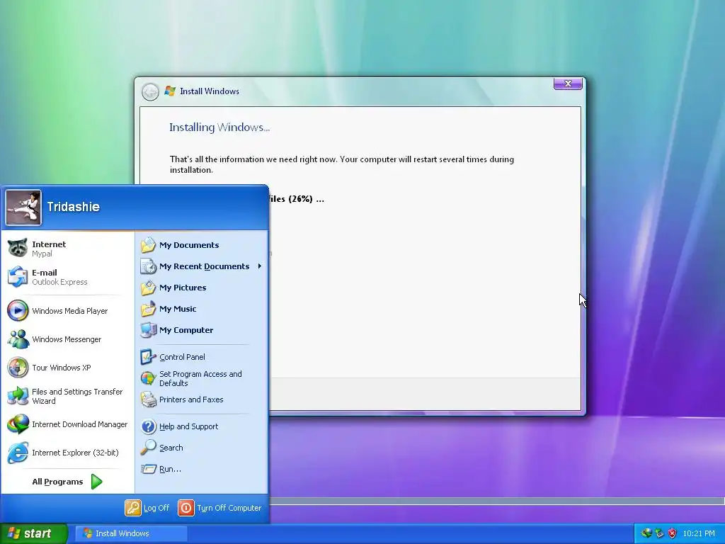The image size is (725, 544).
Task: Select the Run... text label
Action: coord(170,469)
